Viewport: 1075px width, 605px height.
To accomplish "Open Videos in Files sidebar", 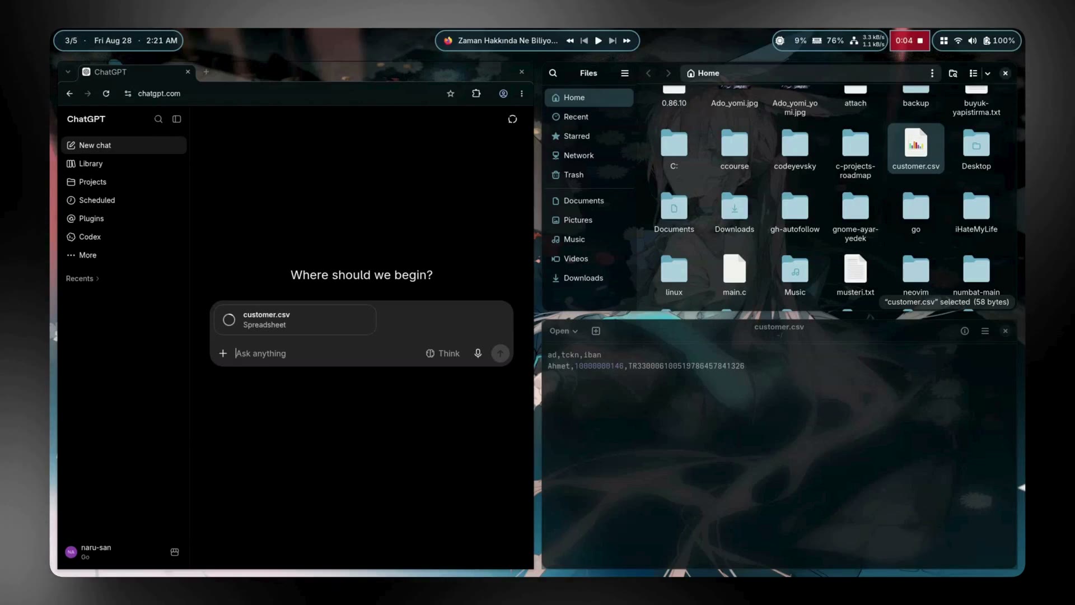I will click(x=589, y=259).
